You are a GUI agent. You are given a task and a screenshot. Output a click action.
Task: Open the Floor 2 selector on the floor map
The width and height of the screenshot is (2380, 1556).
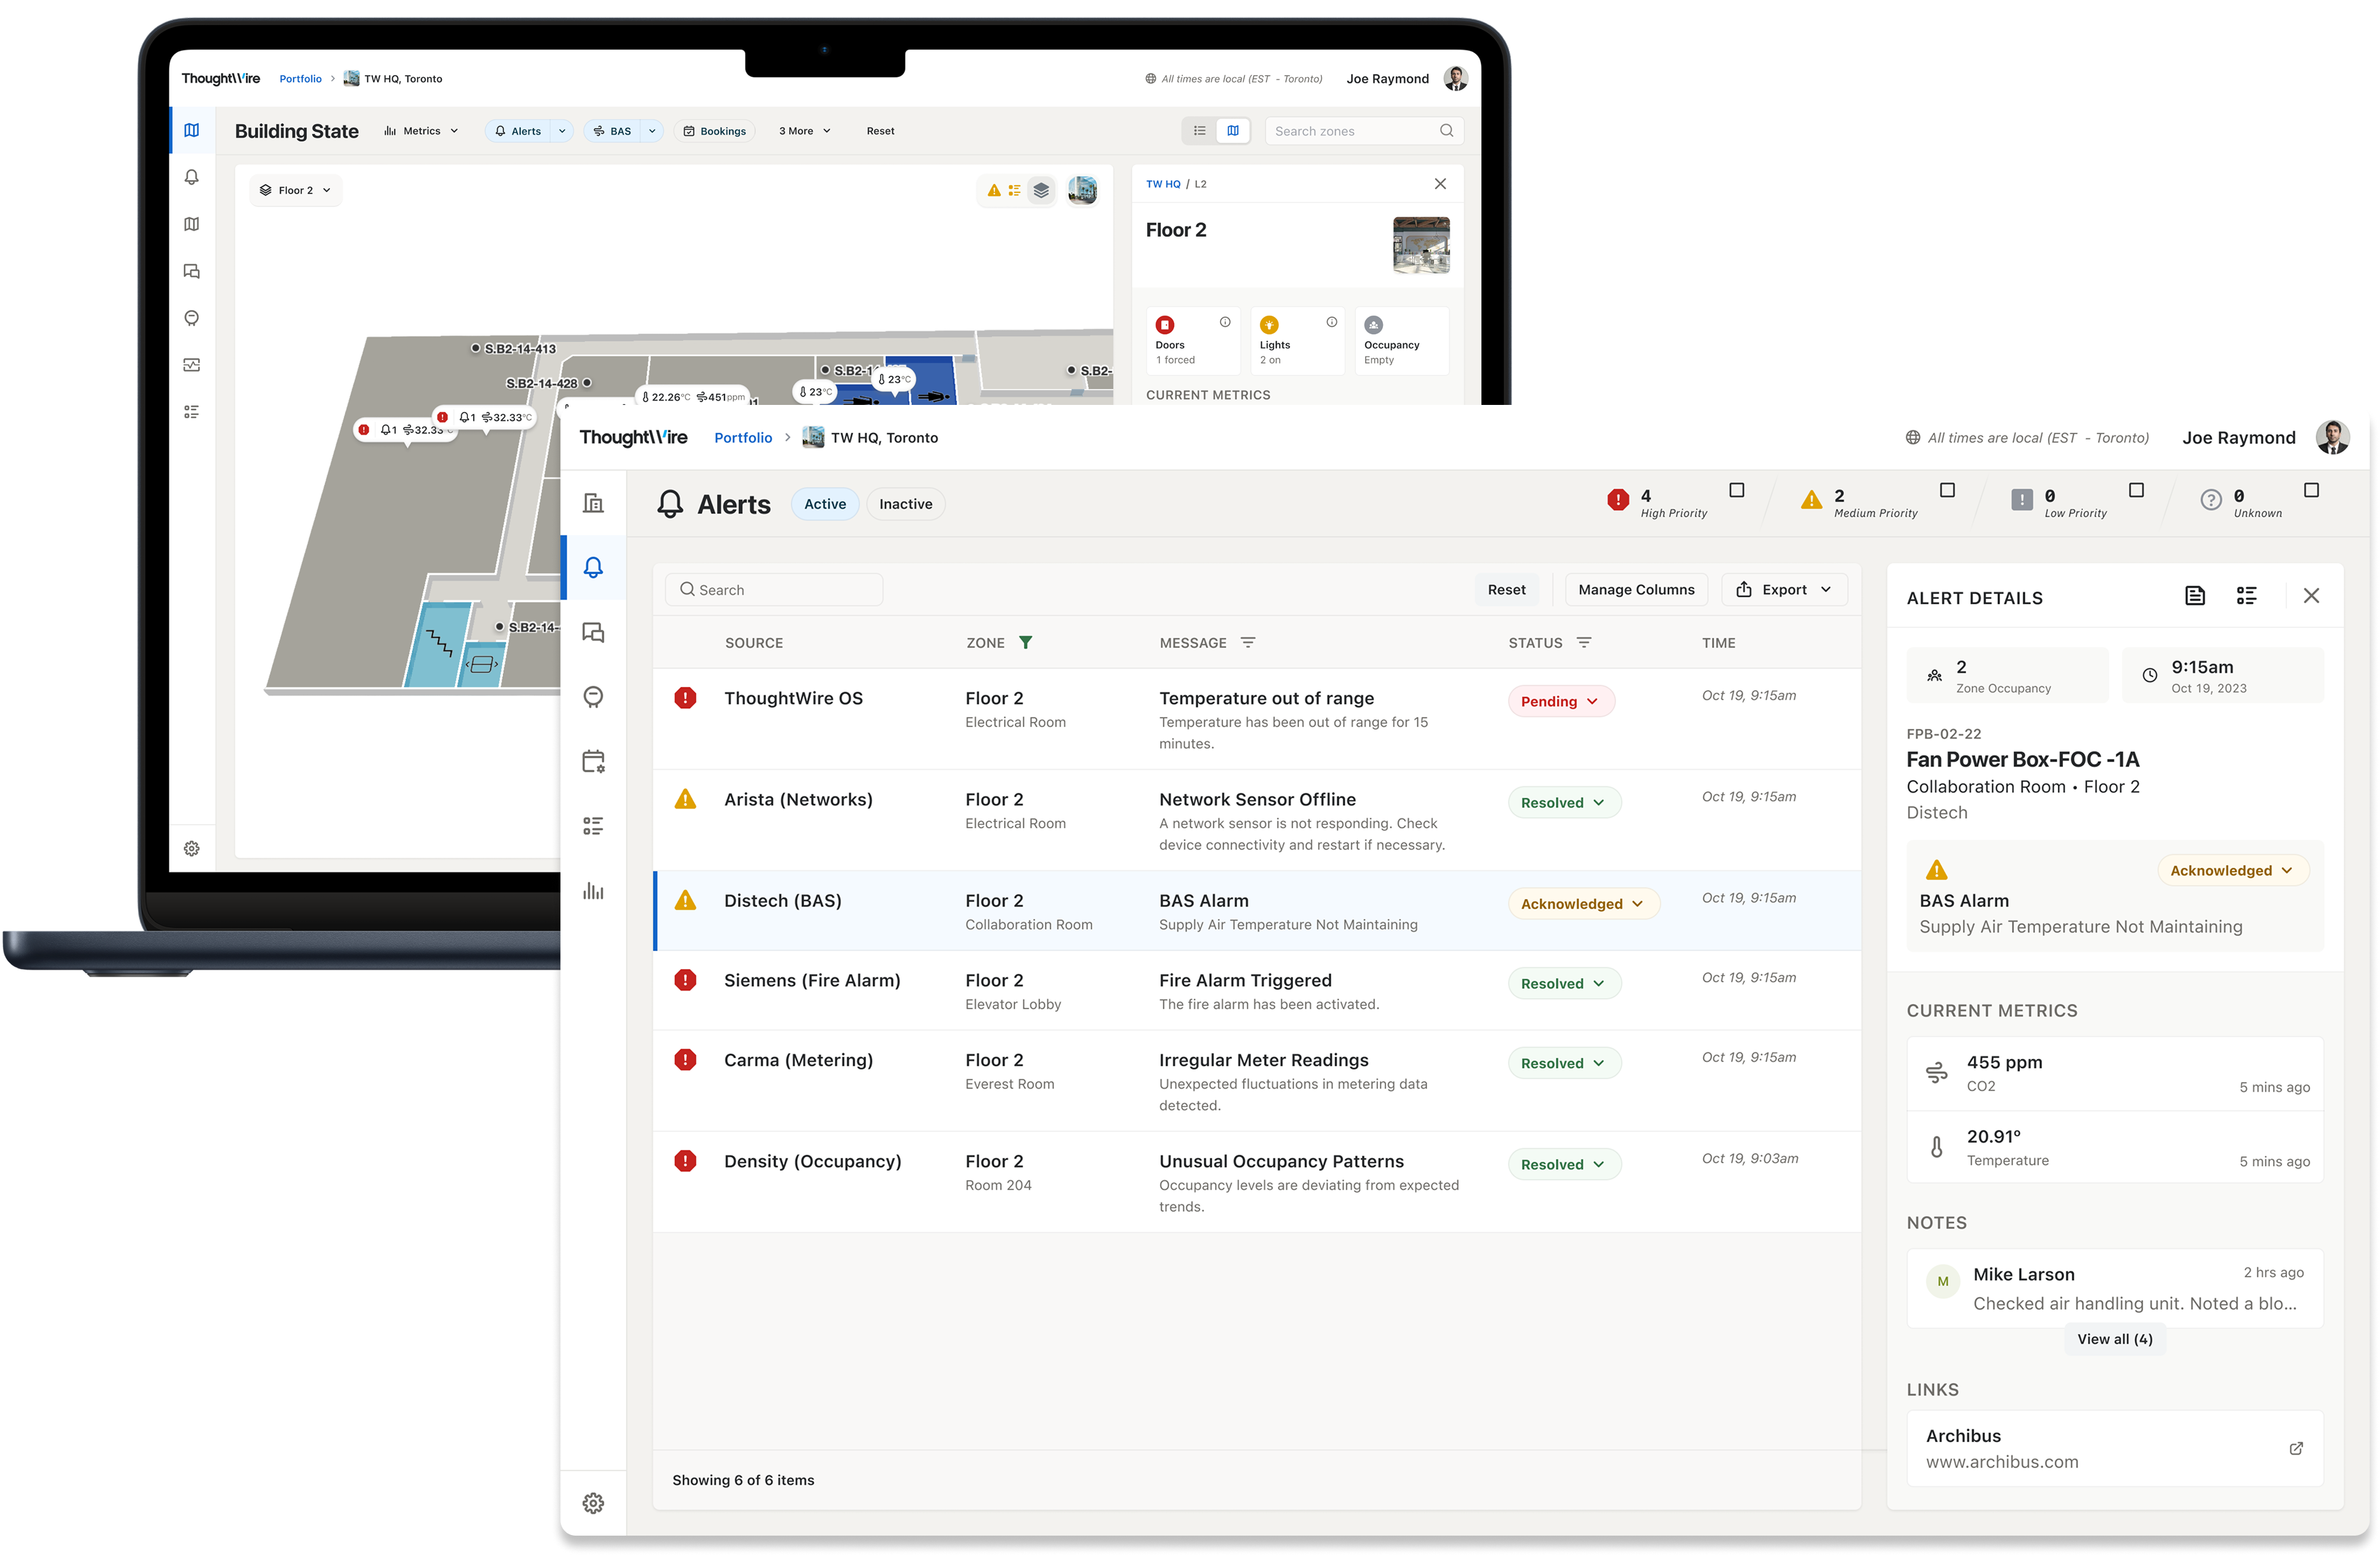[295, 190]
